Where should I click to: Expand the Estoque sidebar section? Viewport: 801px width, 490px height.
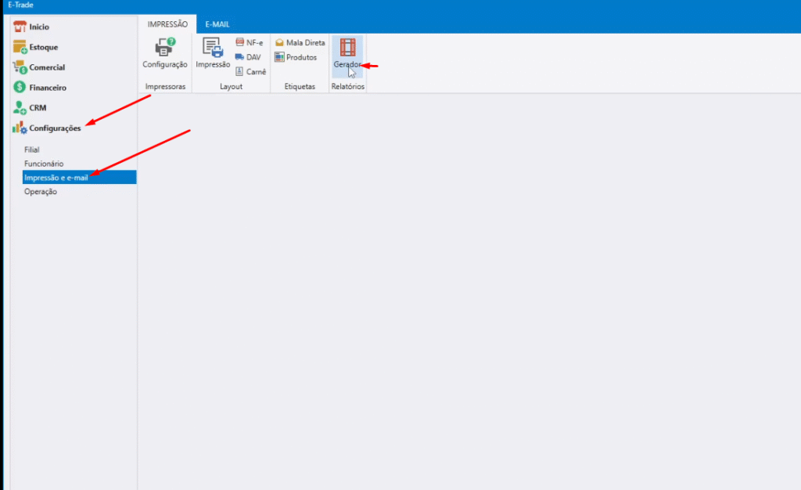[43, 47]
